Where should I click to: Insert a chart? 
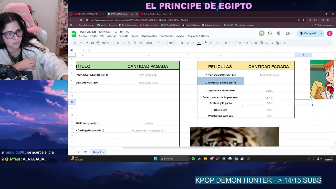coord(267,43)
